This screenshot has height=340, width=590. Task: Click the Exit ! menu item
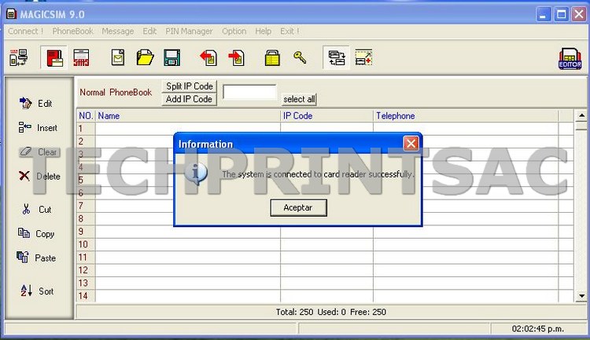pyautogui.click(x=289, y=31)
